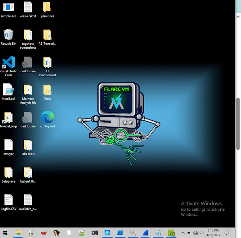Open File Explorer from the taskbar
Screen dimensions: 241x238
point(18,233)
